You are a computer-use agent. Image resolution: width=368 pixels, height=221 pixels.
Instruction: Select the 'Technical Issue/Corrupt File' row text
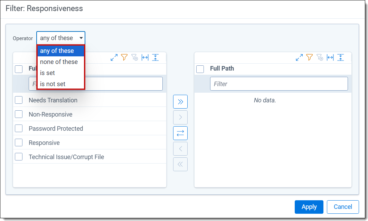(66, 157)
